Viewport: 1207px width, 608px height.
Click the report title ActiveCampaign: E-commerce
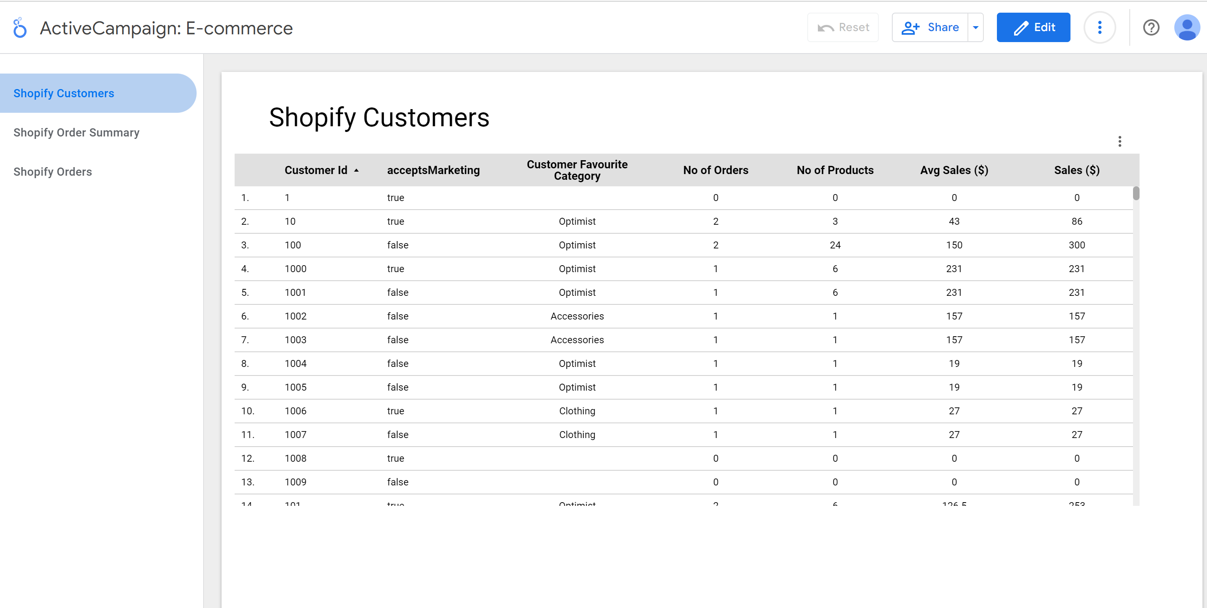pyautogui.click(x=166, y=28)
